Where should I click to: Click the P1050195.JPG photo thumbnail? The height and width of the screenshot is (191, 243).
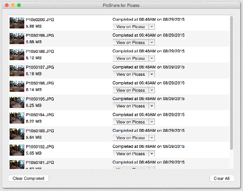17,102
